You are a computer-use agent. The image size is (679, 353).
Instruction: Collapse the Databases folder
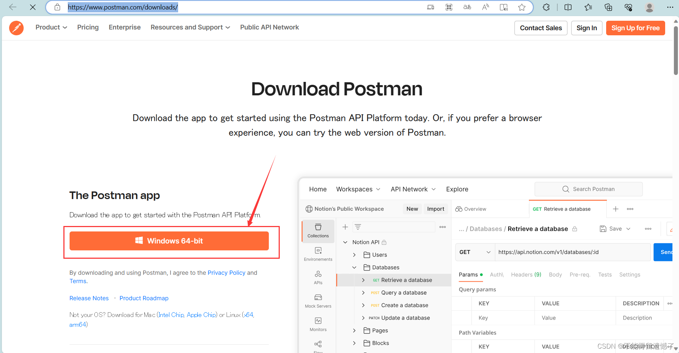(354, 267)
